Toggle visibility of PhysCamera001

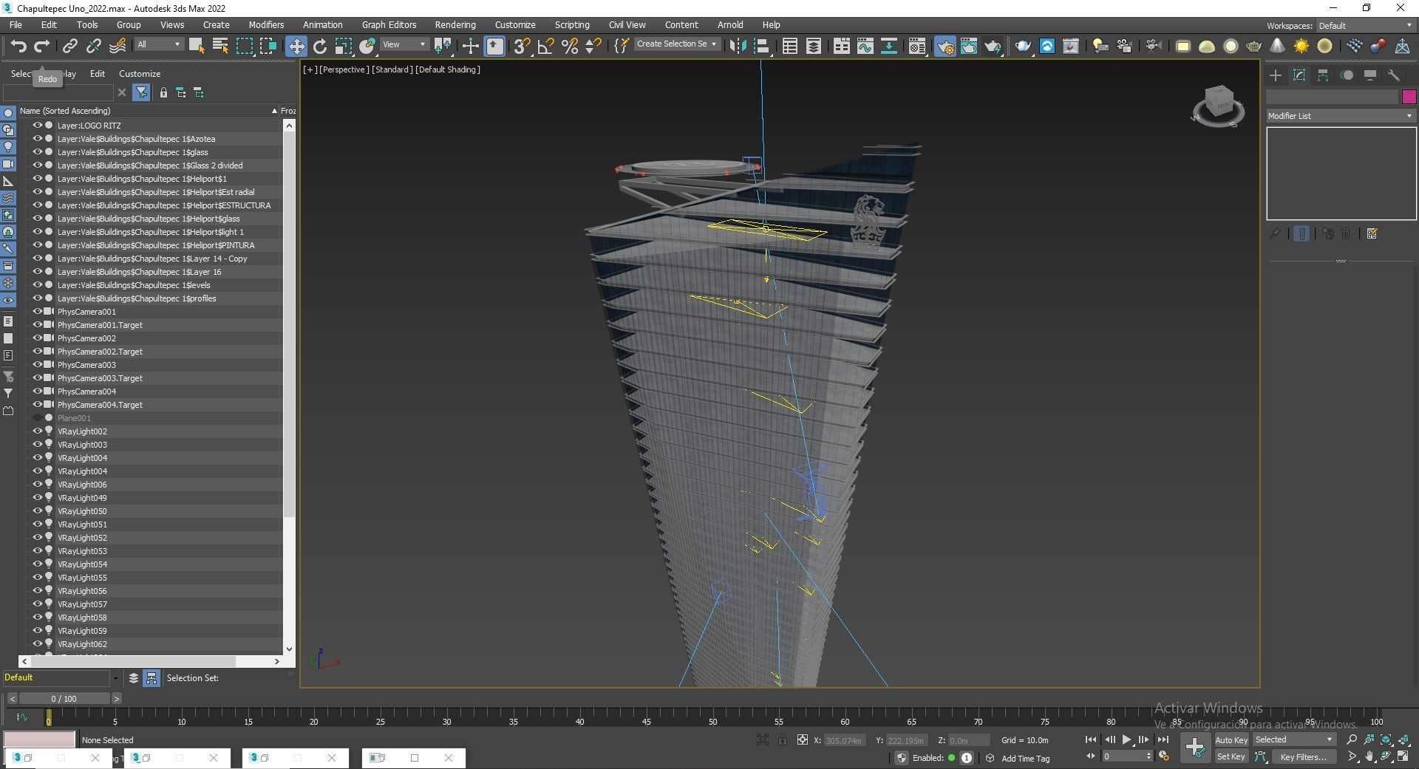coord(37,312)
